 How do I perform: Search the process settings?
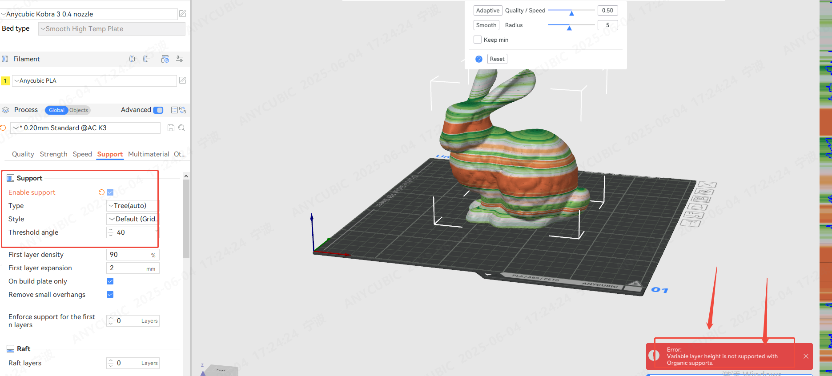(181, 128)
